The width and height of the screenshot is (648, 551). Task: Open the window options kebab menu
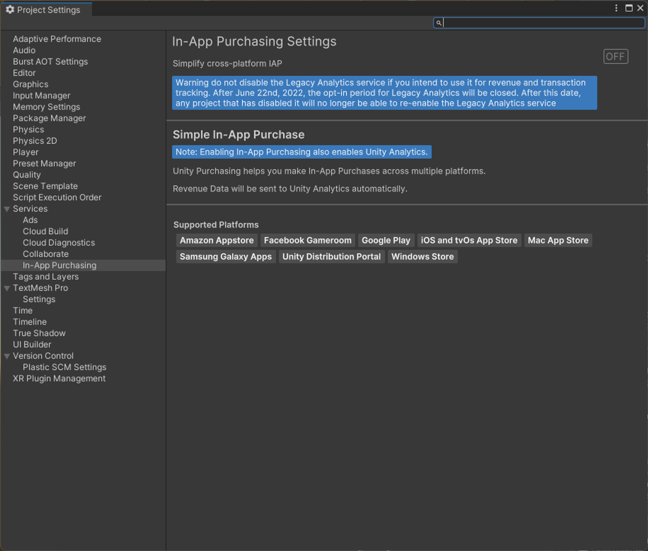point(616,8)
